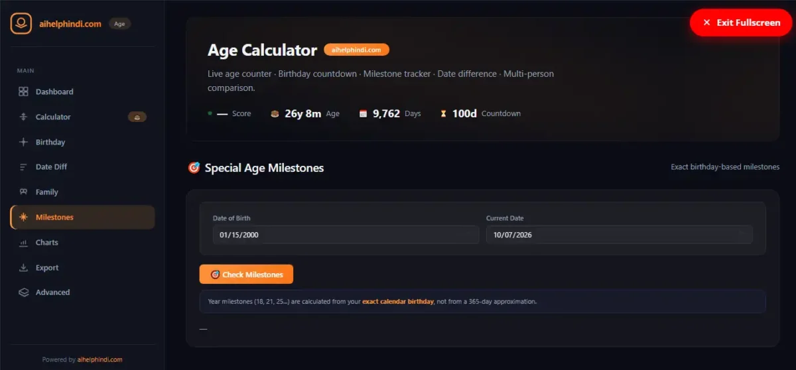Click the cake icon next to Age stat
The height and width of the screenshot is (370, 796).
tap(275, 113)
